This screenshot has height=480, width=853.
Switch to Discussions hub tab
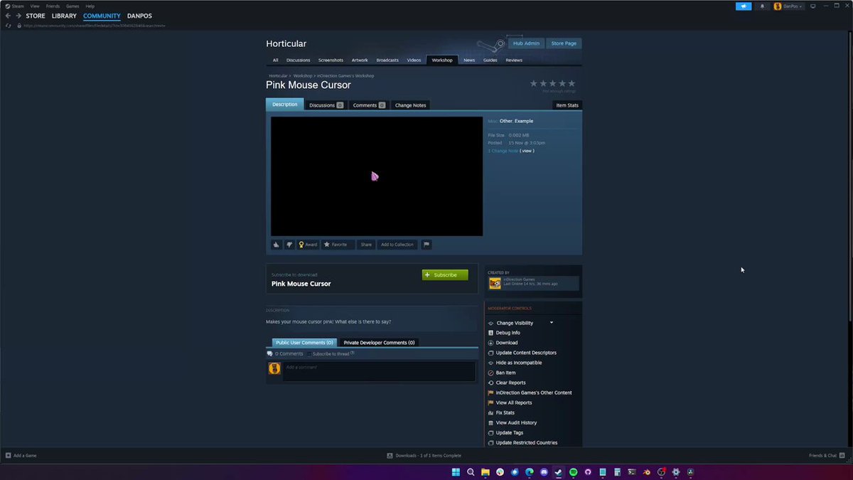tap(299, 60)
